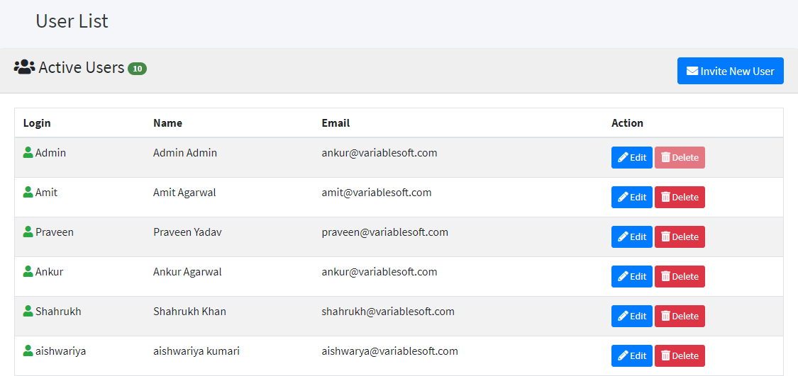Click the user icon beside aishwariya
This screenshot has height=376, width=798.
click(28, 351)
